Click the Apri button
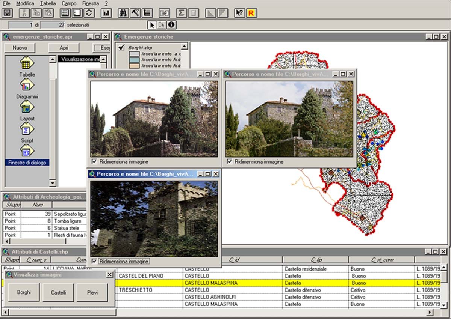This screenshot has width=451, height=319. [x=64, y=48]
